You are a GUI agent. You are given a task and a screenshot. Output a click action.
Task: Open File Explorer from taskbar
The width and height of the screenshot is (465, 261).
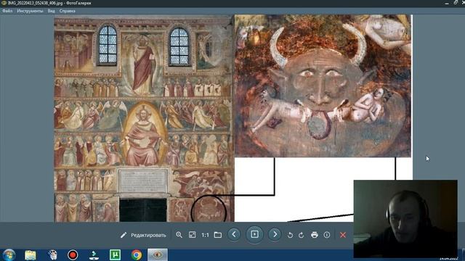[x=31, y=255]
